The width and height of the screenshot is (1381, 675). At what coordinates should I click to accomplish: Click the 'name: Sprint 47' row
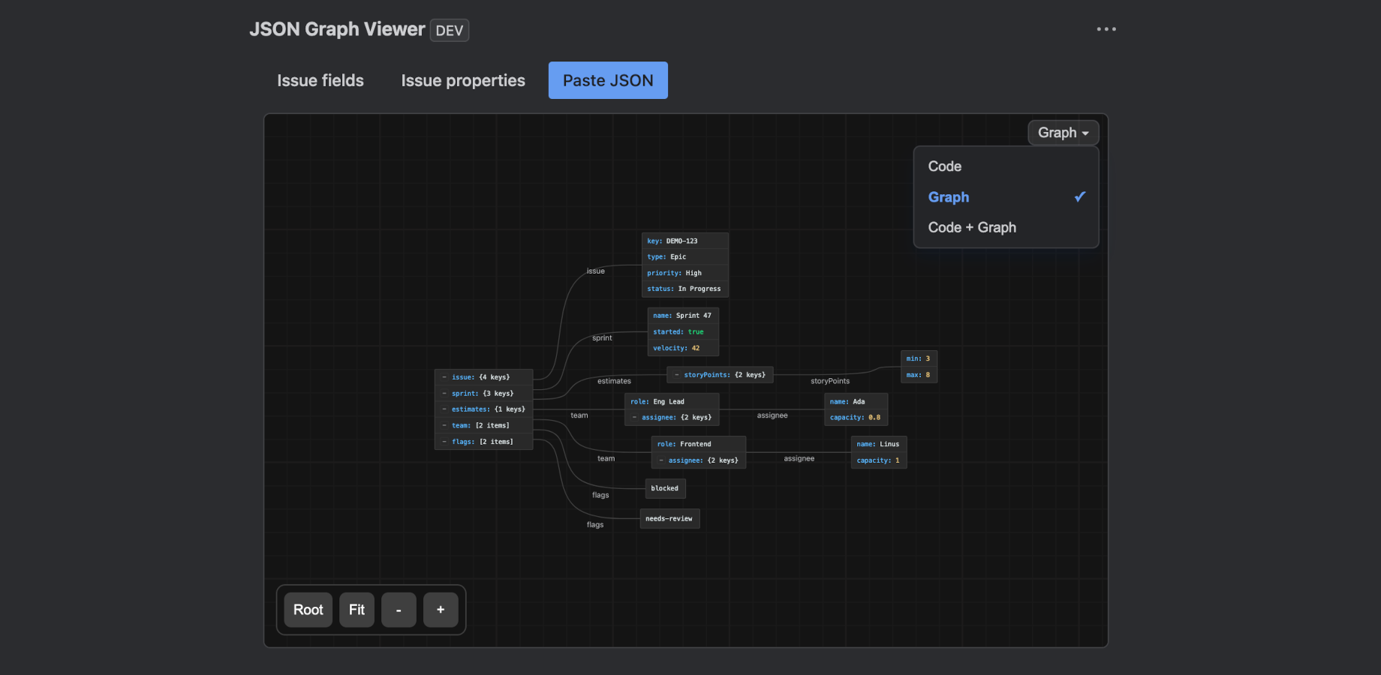tap(683, 316)
